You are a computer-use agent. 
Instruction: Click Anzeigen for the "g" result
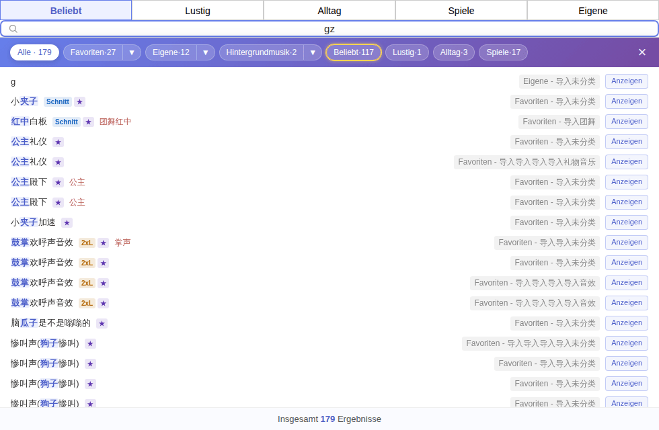627,81
